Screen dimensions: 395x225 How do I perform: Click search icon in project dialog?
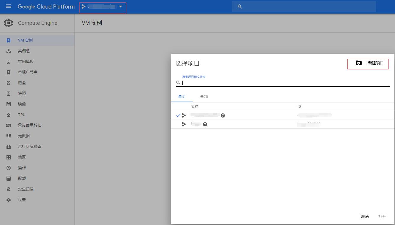(x=178, y=83)
